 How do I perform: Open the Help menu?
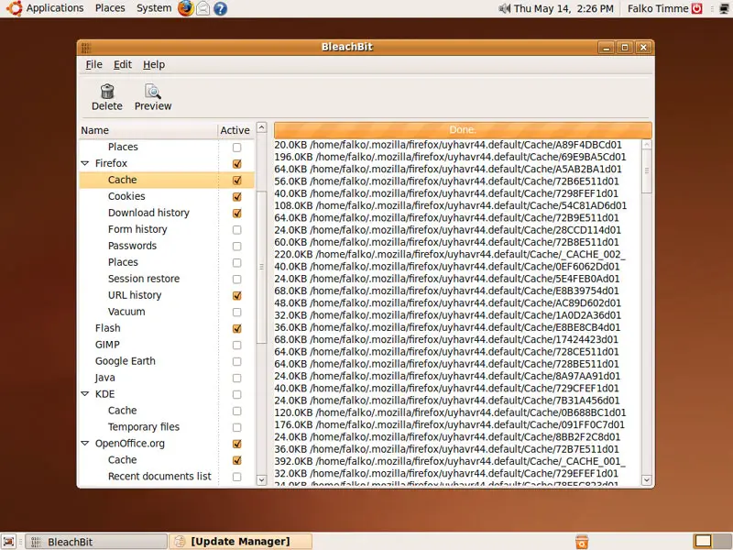(154, 64)
